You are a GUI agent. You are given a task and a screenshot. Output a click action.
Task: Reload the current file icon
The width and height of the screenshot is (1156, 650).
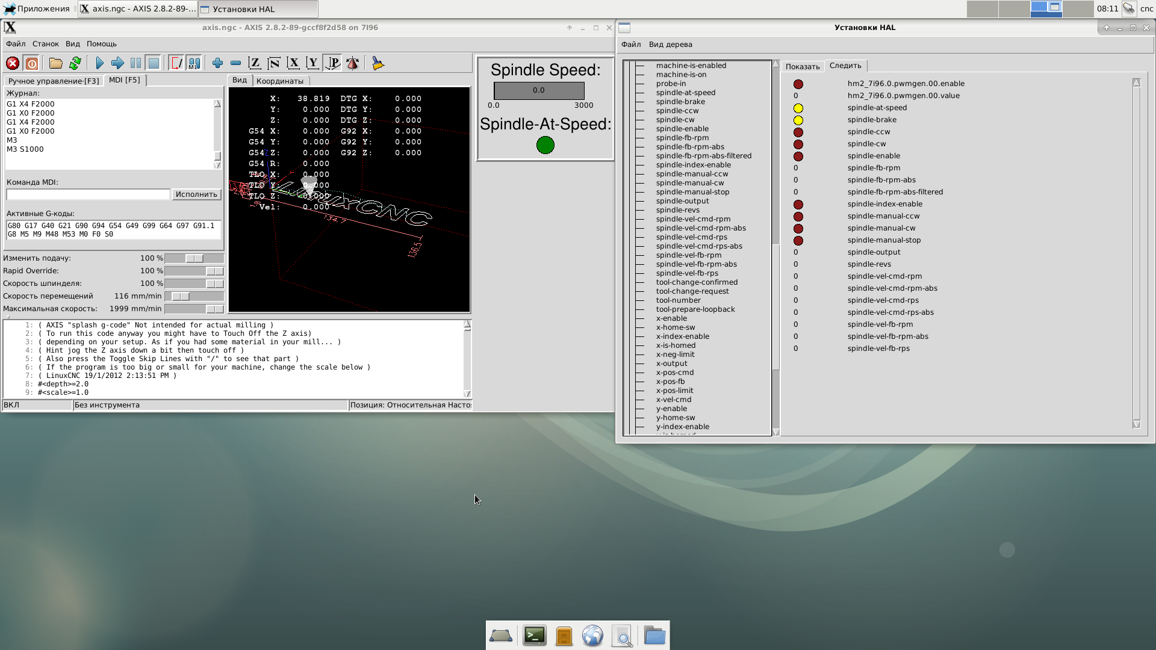tap(75, 63)
